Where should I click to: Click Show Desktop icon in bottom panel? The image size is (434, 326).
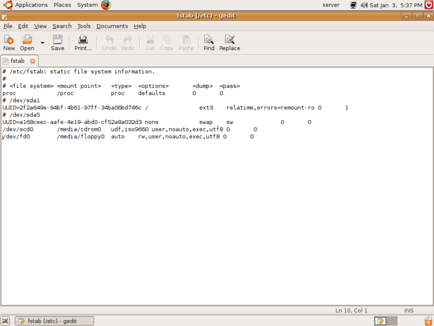5,321
